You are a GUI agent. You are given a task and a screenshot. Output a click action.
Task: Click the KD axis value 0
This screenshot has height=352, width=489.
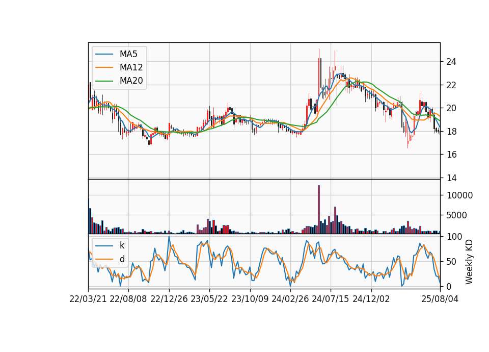click(449, 286)
